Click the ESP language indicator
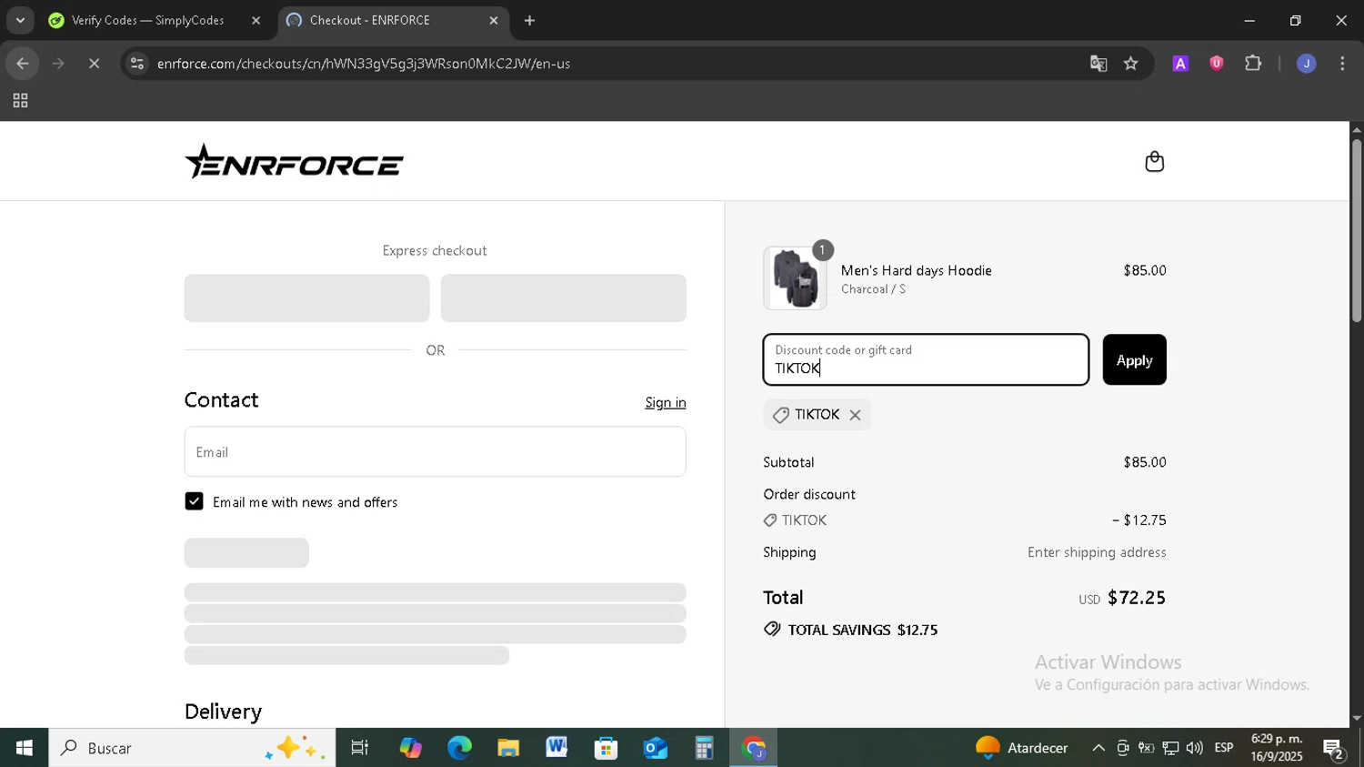This screenshot has width=1364, height=767. (1224, 748)
